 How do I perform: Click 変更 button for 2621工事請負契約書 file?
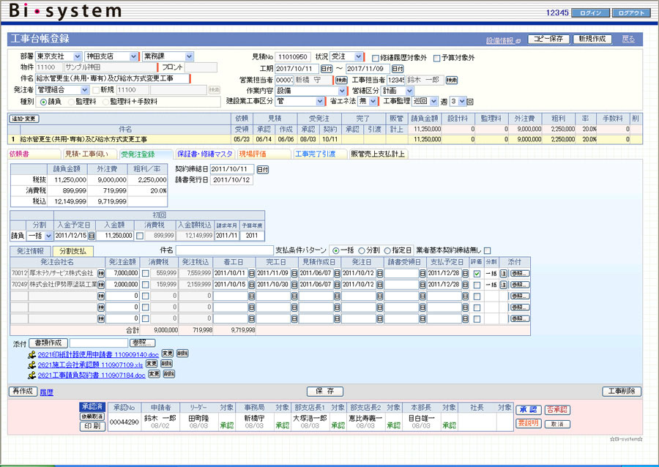pos(154,374)
